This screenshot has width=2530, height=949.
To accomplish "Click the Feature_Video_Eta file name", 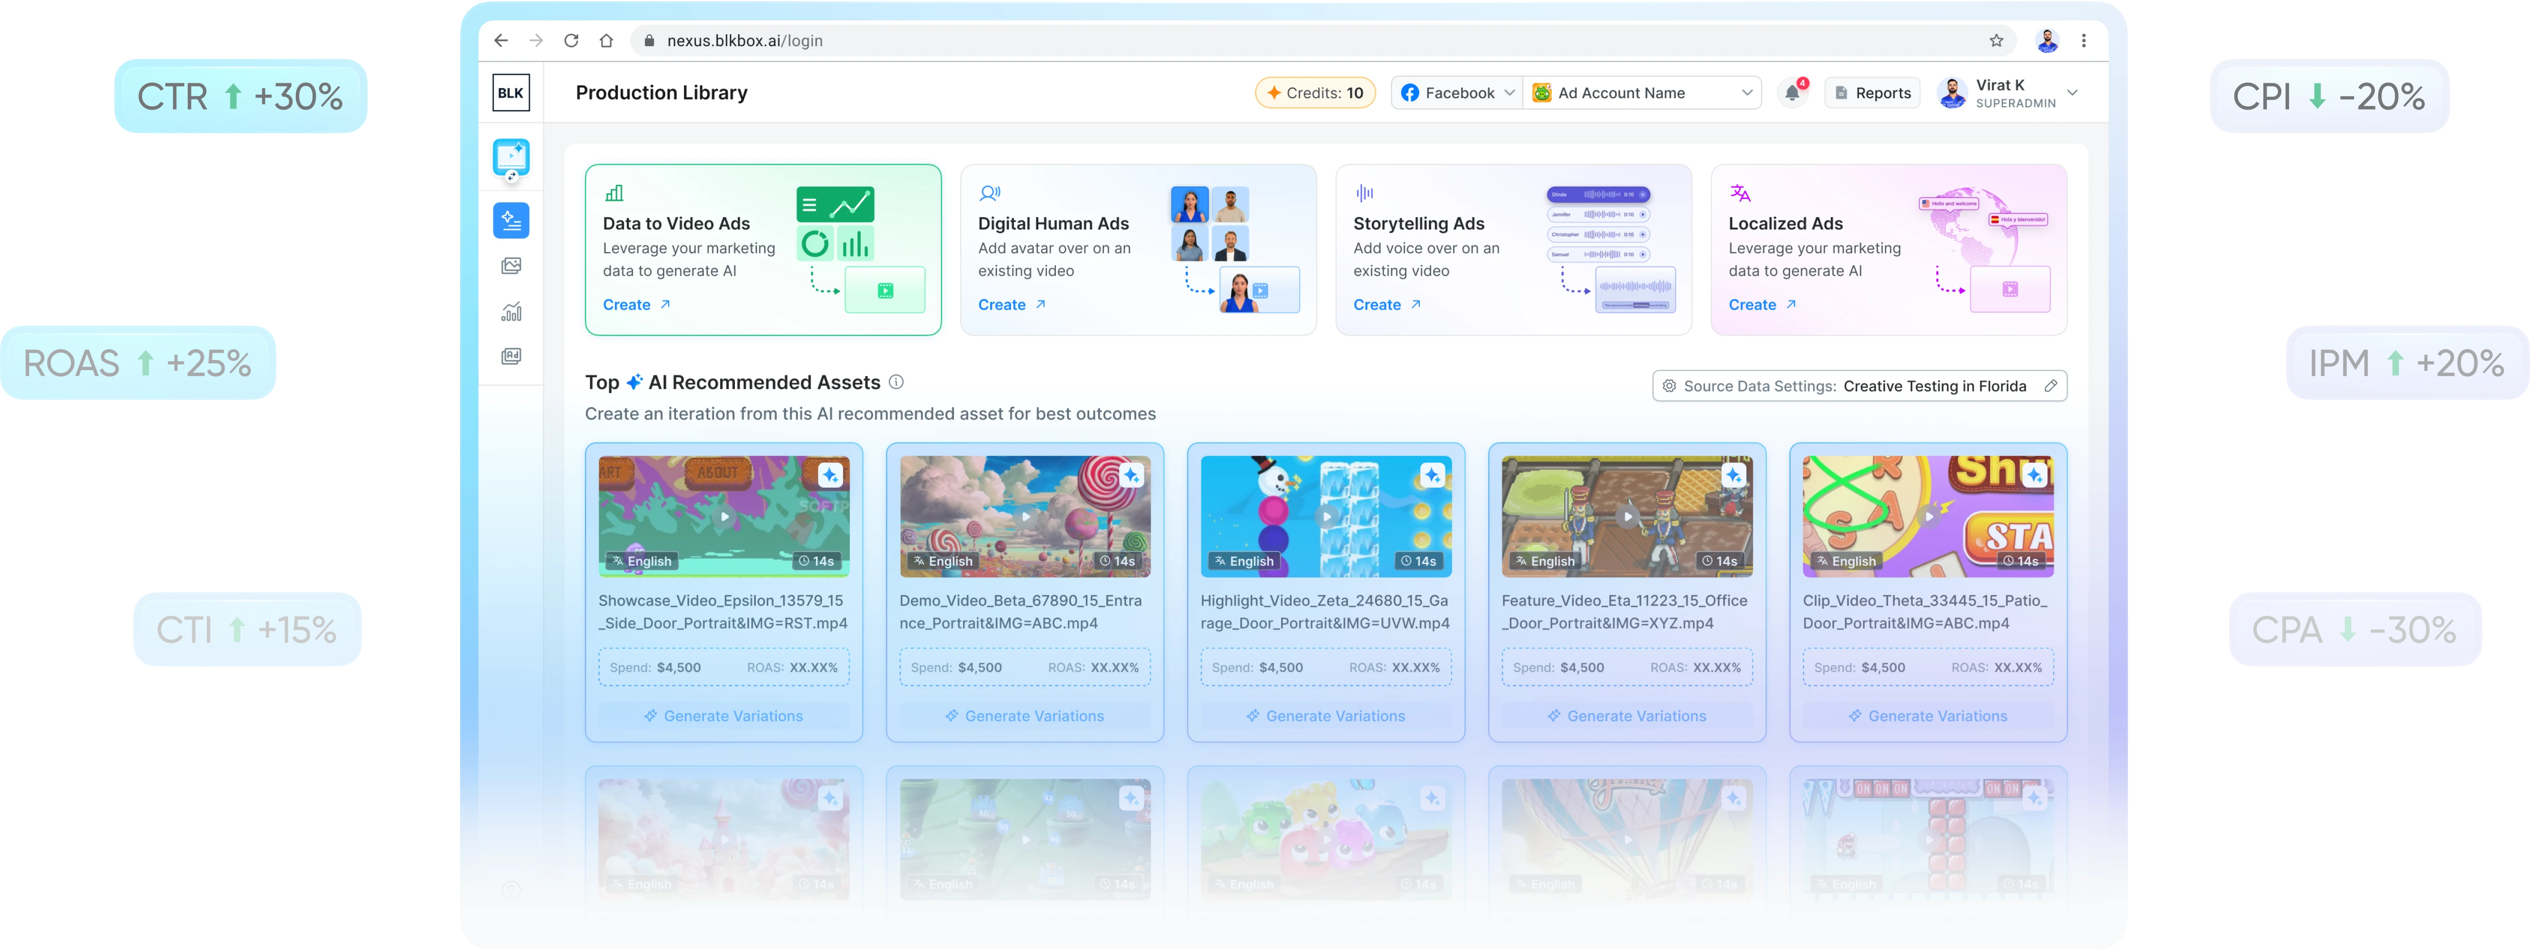I will coord(1625,612).
